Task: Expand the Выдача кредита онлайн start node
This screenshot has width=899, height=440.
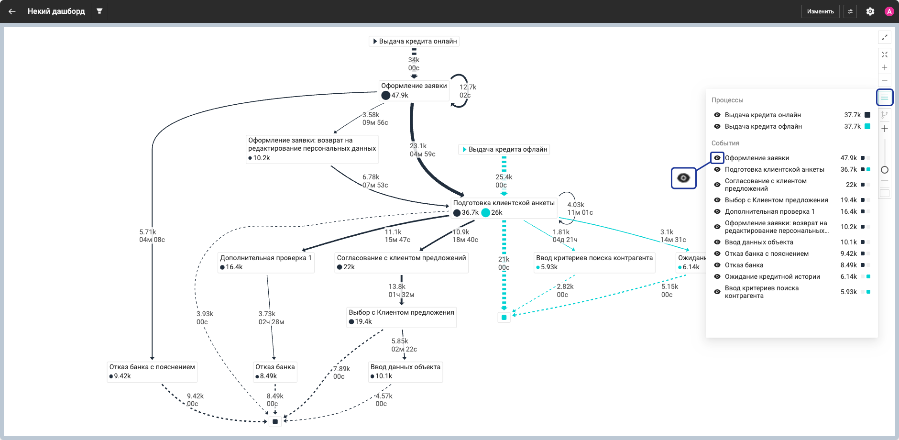Action: (x=375, y=42)
